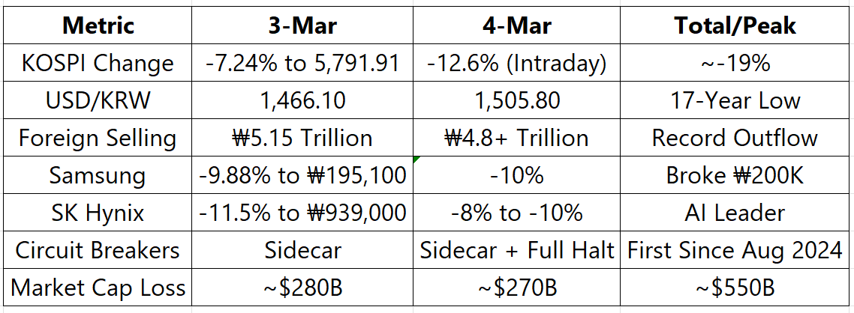Select the 17-Year Low cell
Screen dimensions: 854x313
(x=735, y=100)
